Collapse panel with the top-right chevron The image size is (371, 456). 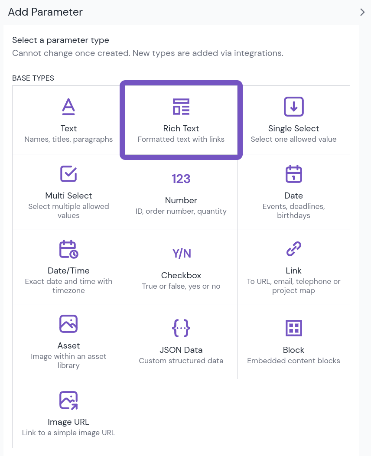click(362, 12)
